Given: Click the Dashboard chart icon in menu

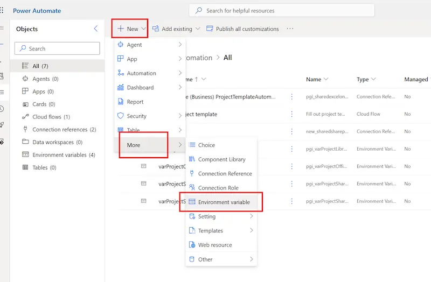Looking at the screenshot, I should click(120, 87).
